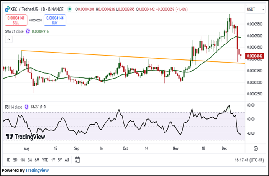Click the RSI value 38.27
The width and height of the screenshot is (269, 176).
coord(34,107)
